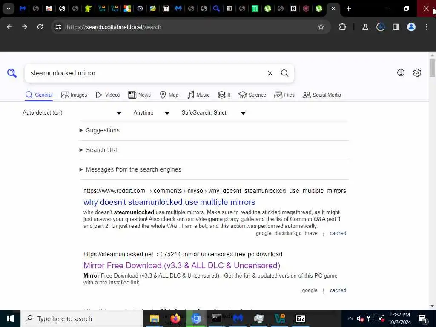
Task: Expand the Suggestions section
Action: click(100, 130)
